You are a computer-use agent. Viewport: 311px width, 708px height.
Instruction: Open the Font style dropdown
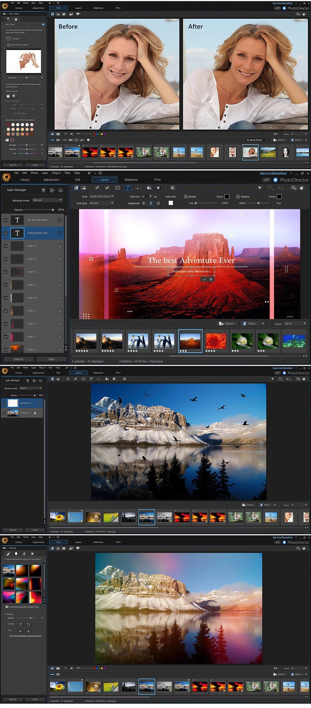[x=102, y=203]
